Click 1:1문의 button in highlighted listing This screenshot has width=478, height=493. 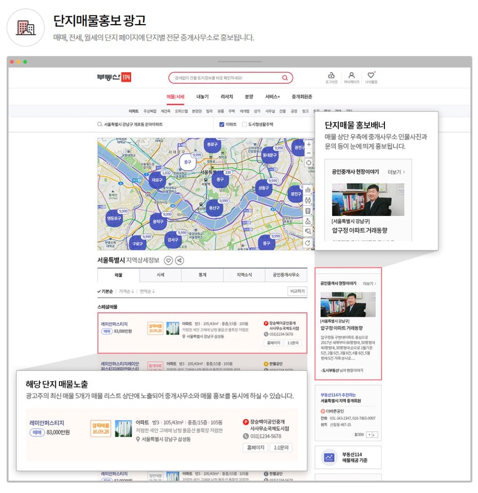(293, 343)
